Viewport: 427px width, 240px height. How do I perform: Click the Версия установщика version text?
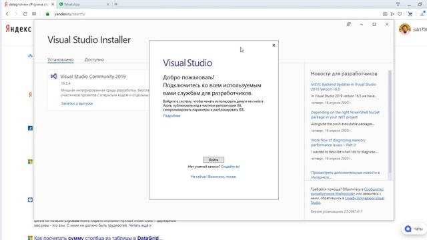[336, 211]
